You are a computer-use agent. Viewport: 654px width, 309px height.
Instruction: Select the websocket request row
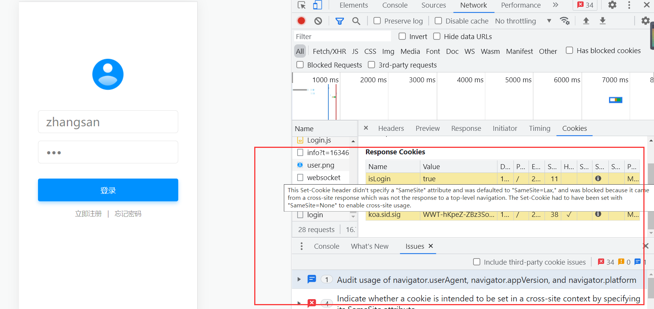pyautogui.click(x=321, y=177)
